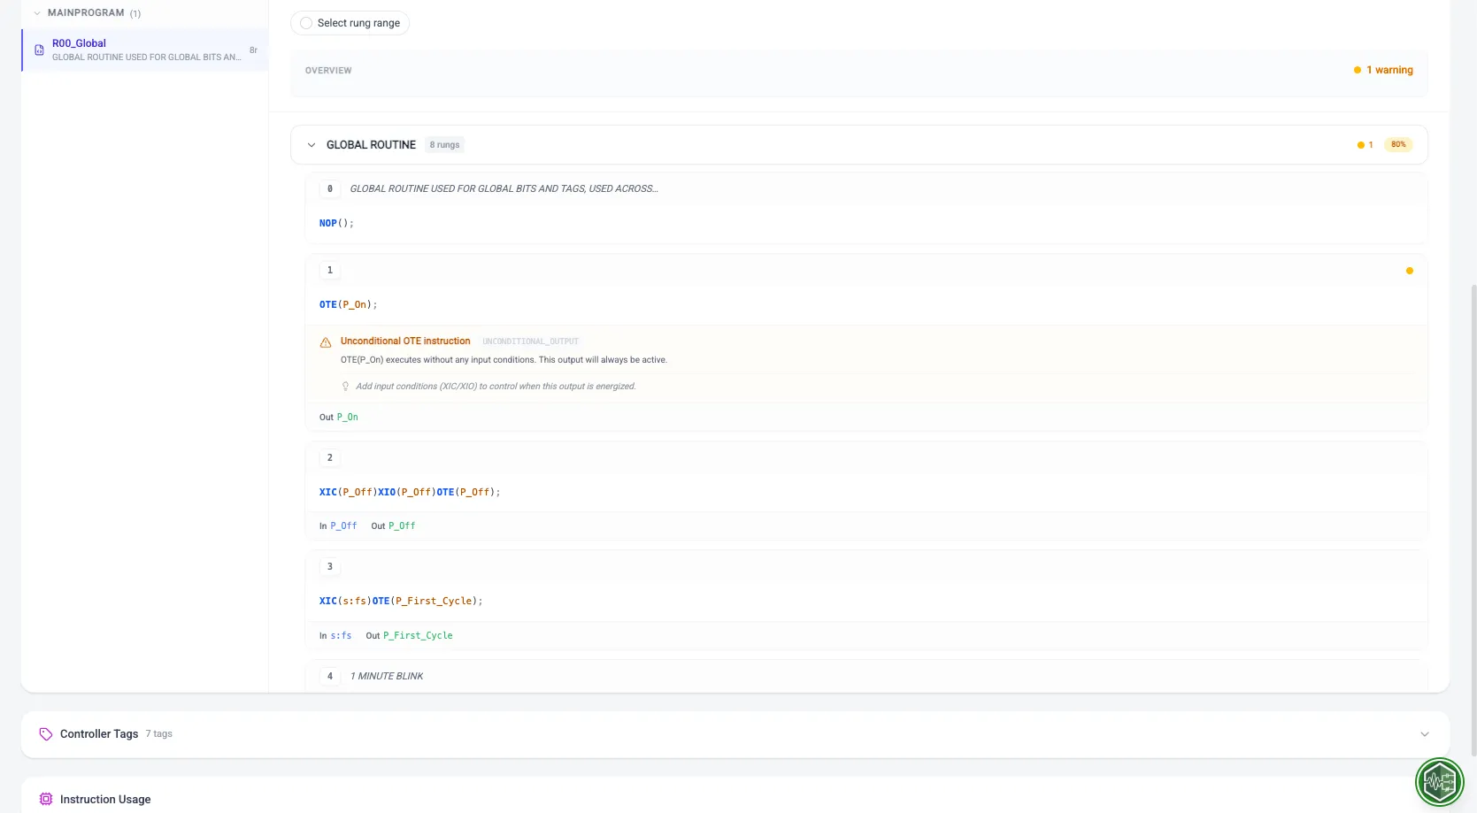
Task: Click the UNCONDITIONAL_OUTPUT code tag
Action: point(530,341)
